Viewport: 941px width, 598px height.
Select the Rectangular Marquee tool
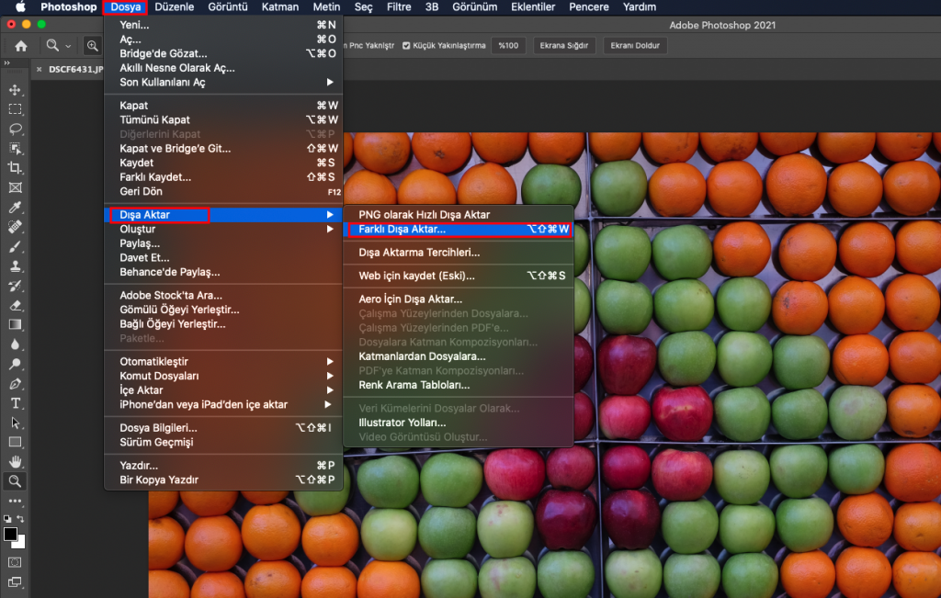point(15,109)
